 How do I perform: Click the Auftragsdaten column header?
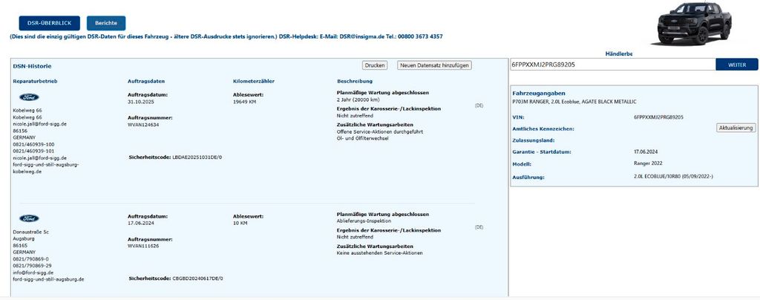146,82
